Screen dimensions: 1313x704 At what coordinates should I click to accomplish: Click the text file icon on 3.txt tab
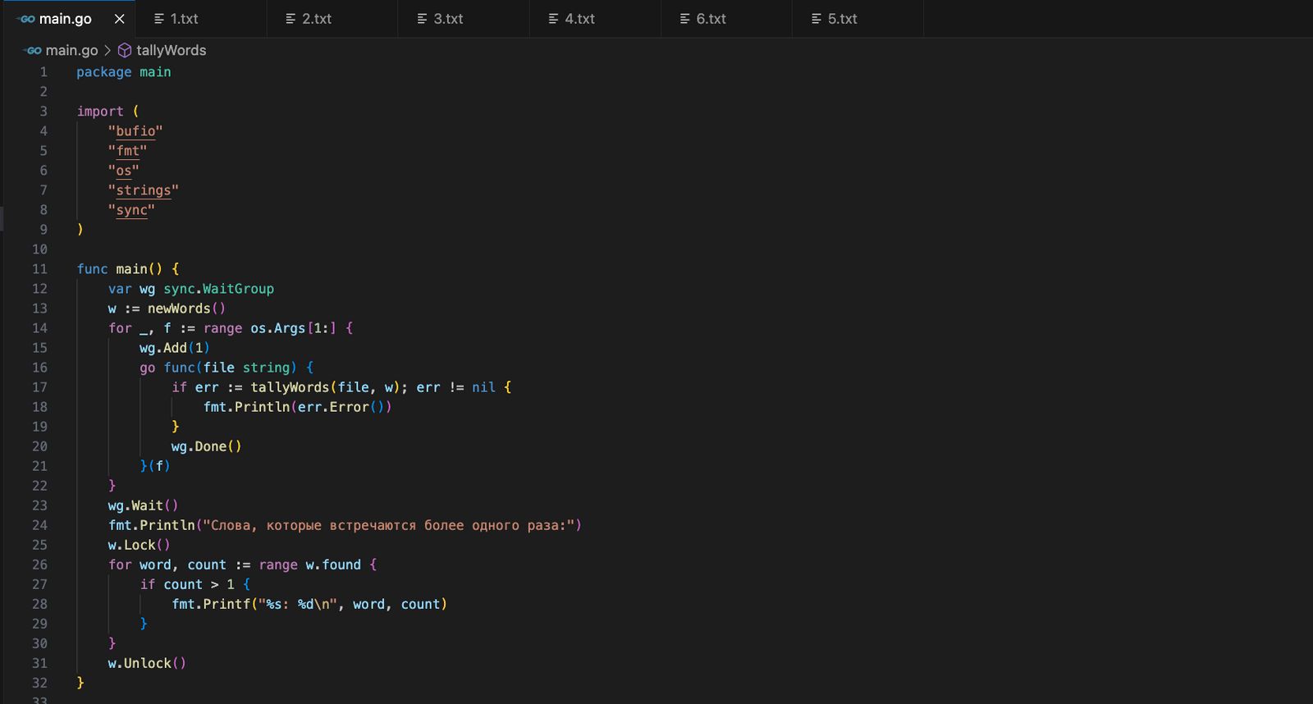(x=422, y=19)
